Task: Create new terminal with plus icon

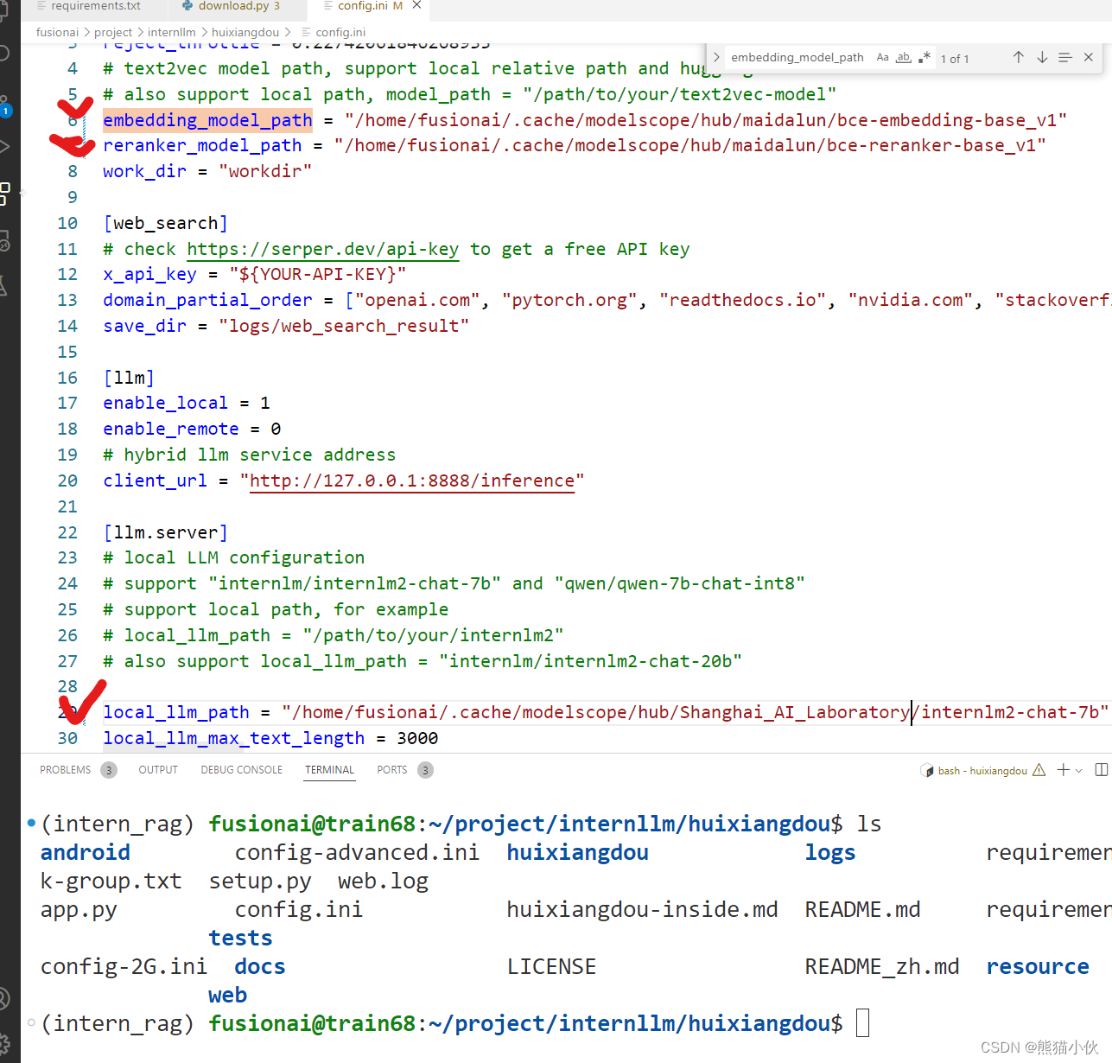Action: click(1064, 770)
